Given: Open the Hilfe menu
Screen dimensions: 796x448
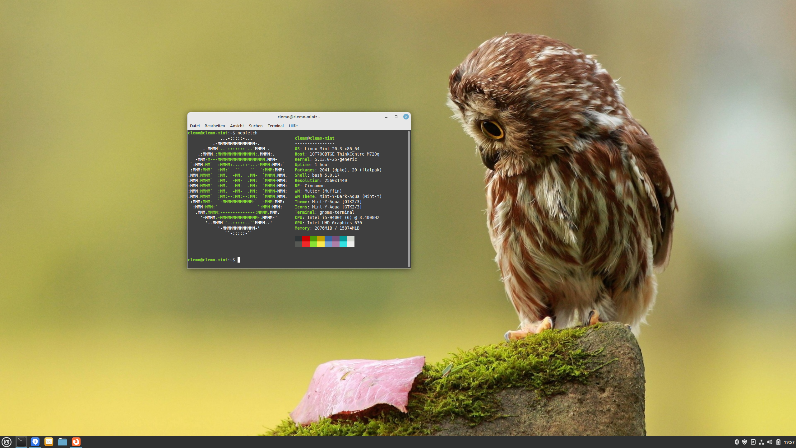Looking at the screenshot, I should [293, 126].
